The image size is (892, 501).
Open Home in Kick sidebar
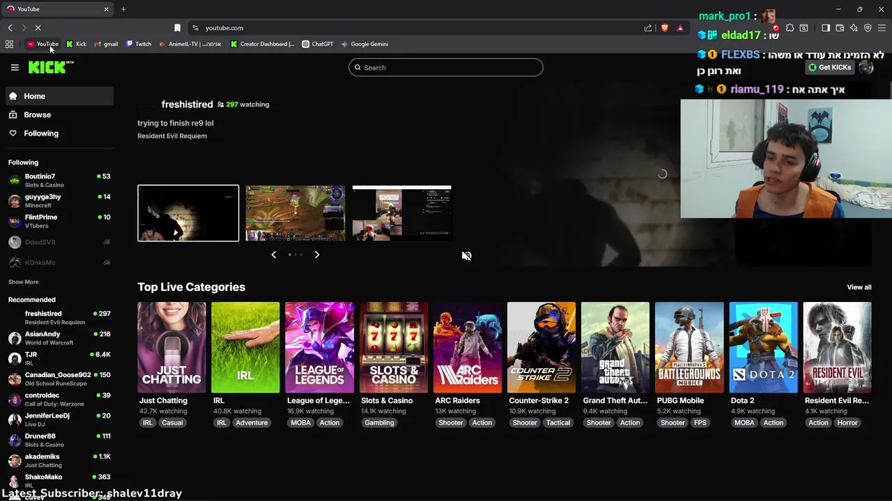[59, 96]
